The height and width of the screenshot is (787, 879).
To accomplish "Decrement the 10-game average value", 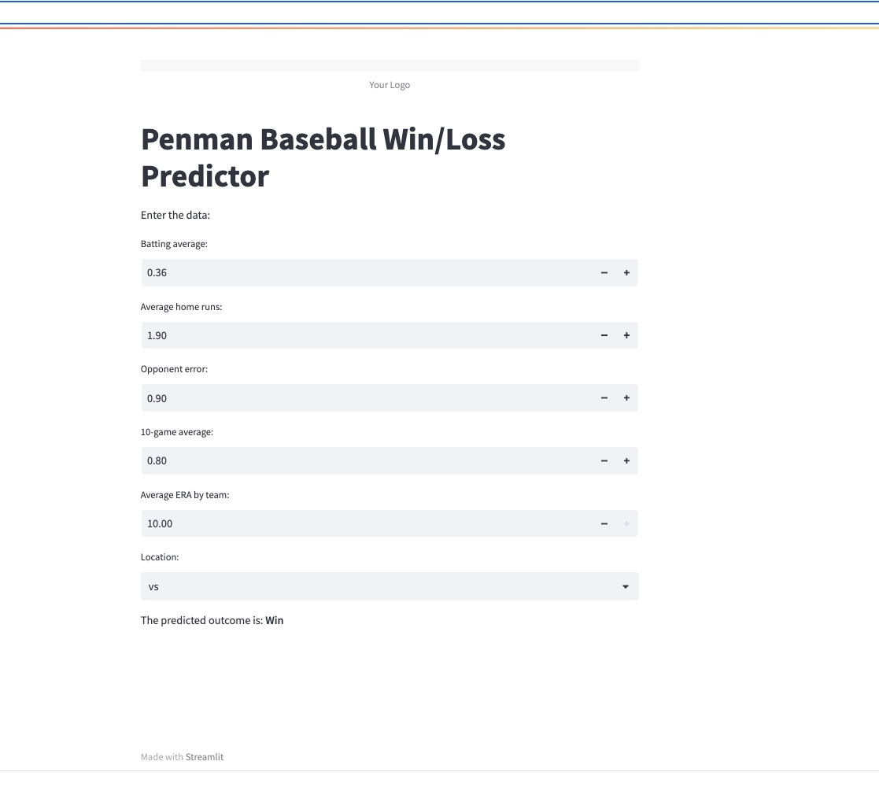I will (604, 460).
